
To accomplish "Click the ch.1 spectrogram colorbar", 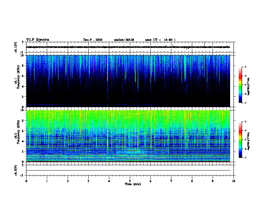I will coord(240,85).
